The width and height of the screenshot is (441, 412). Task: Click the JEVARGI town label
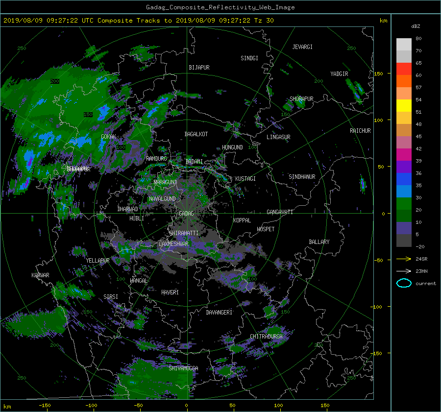[x=302, y=47]
